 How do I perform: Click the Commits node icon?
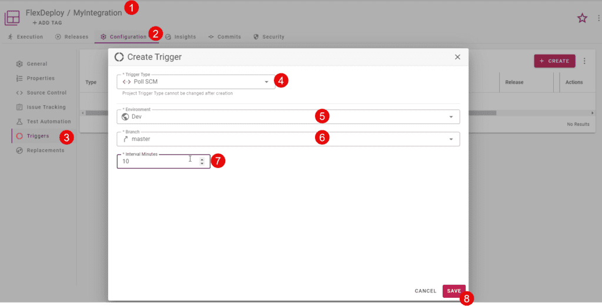pyautogui.click(x=211, y=37)
